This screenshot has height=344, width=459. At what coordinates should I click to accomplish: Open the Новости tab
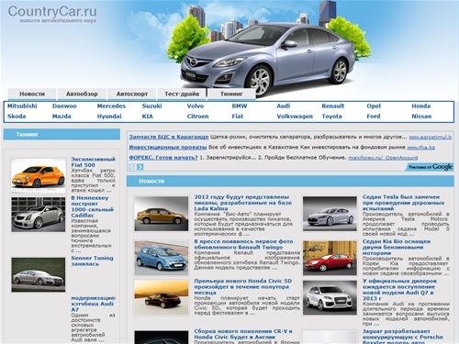(32, 94)
